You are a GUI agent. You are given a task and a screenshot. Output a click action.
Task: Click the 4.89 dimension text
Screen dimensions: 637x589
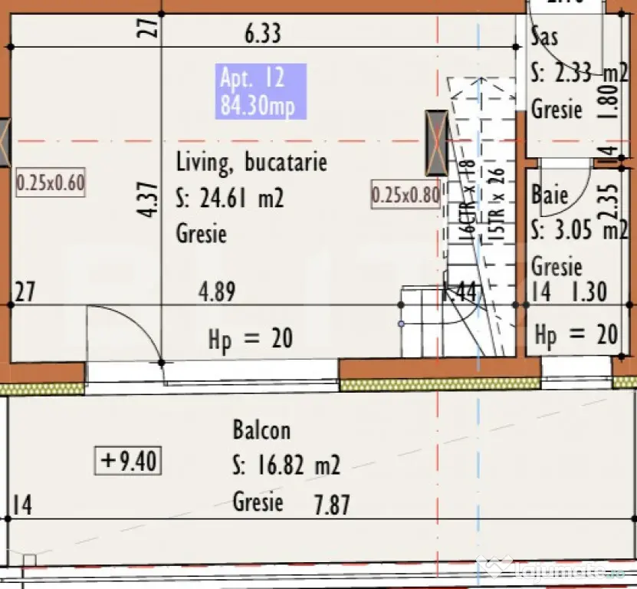(217, 291)
